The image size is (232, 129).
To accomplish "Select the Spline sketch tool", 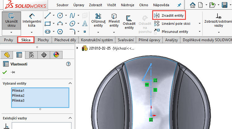I will pos(72,16).
